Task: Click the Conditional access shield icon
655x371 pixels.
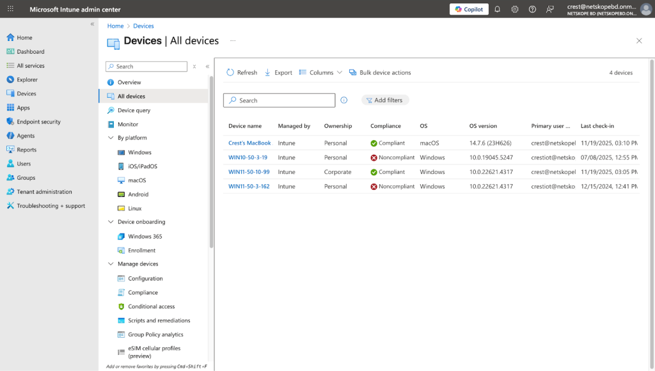Action: coord(121,306)
